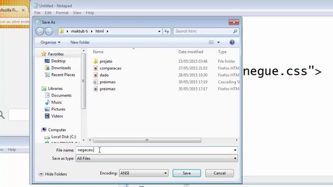This screenshot has height=187, width=333.
Task: Click the Forward navigation arrow in Save As
Action: coord(49,31)
